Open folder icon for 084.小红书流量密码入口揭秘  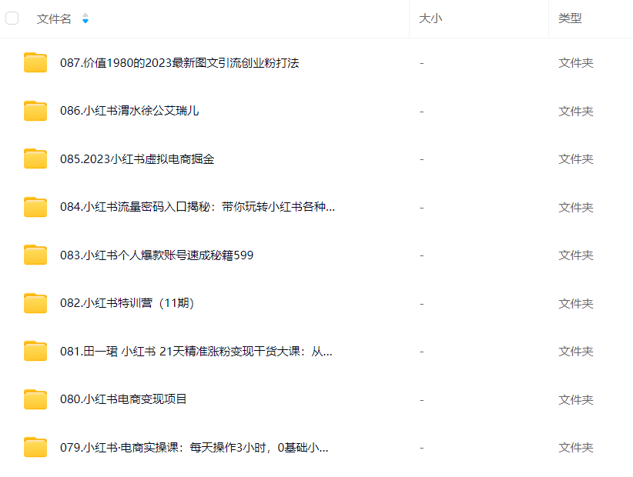click(35, 207)
